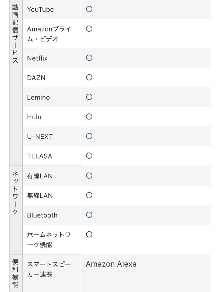Click the ネットワーク category header cell
The width and height of the screenshot is (220, 292).
15,192
